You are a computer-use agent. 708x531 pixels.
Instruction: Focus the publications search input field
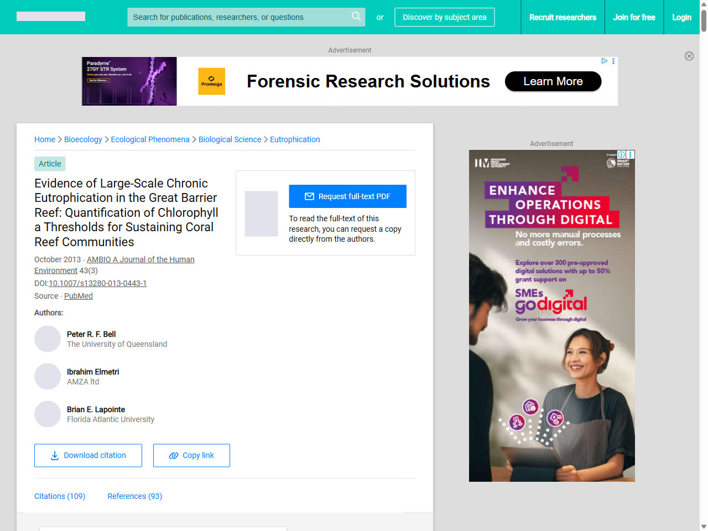[238, 17]
